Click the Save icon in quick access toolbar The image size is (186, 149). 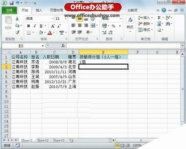(12, 3)
